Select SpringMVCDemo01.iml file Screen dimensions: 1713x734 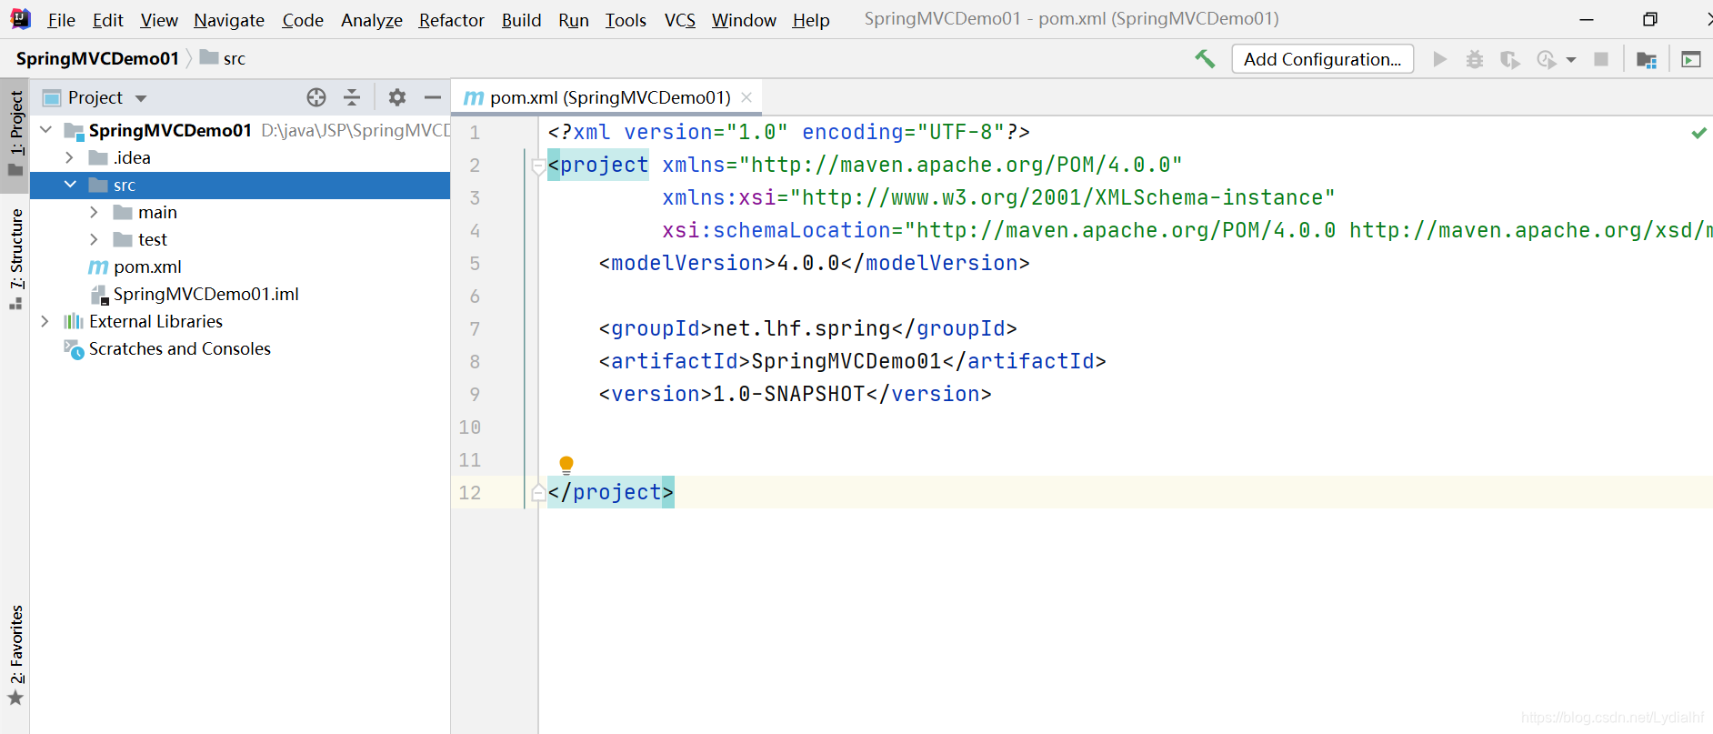[x=205, y=294]
